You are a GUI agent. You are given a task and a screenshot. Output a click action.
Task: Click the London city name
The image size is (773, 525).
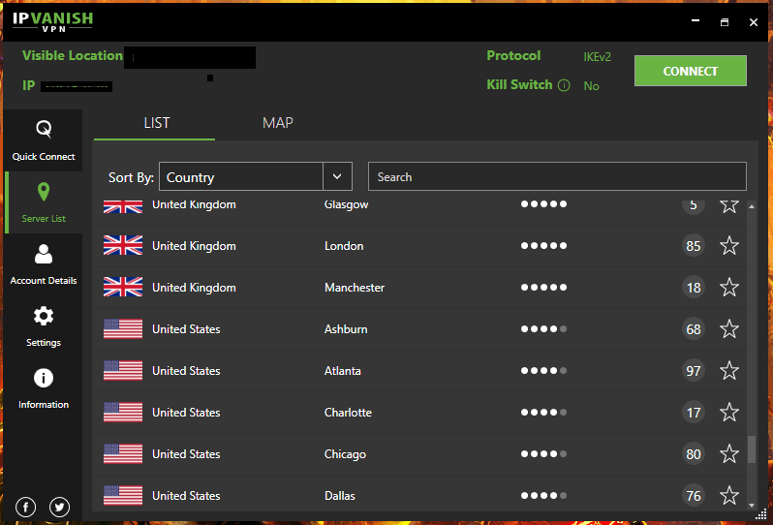(344, 245)
